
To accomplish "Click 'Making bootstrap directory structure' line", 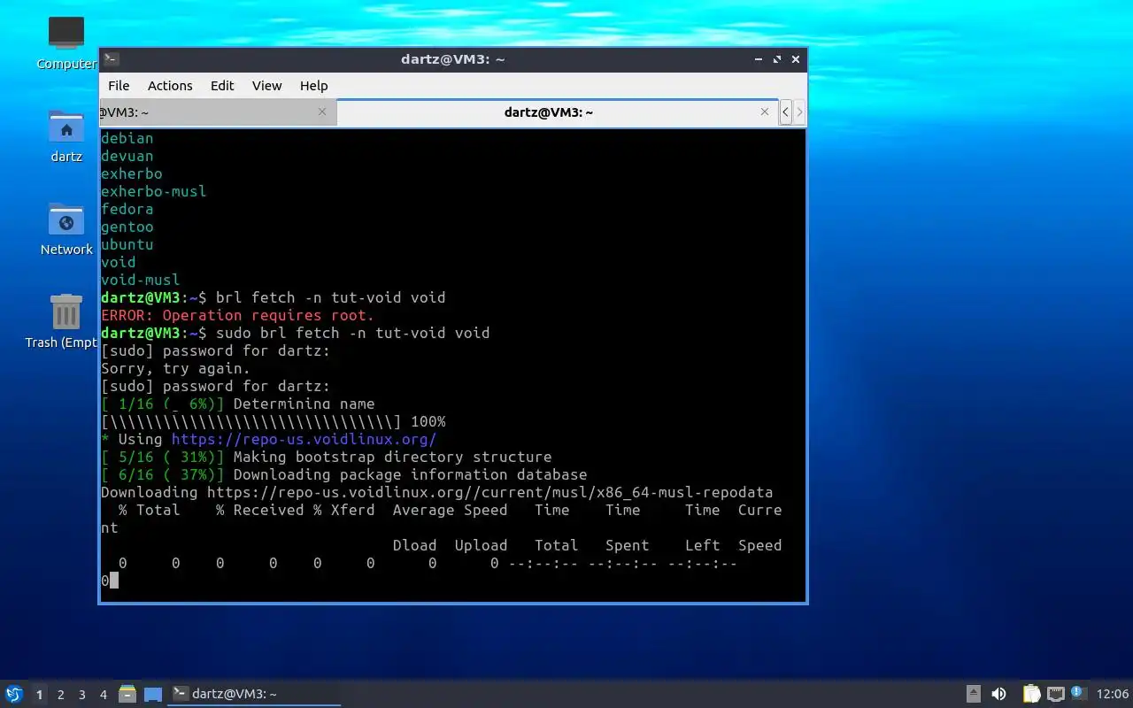I will point(326,457).
